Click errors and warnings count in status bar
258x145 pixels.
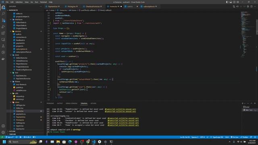pos(27,137)
